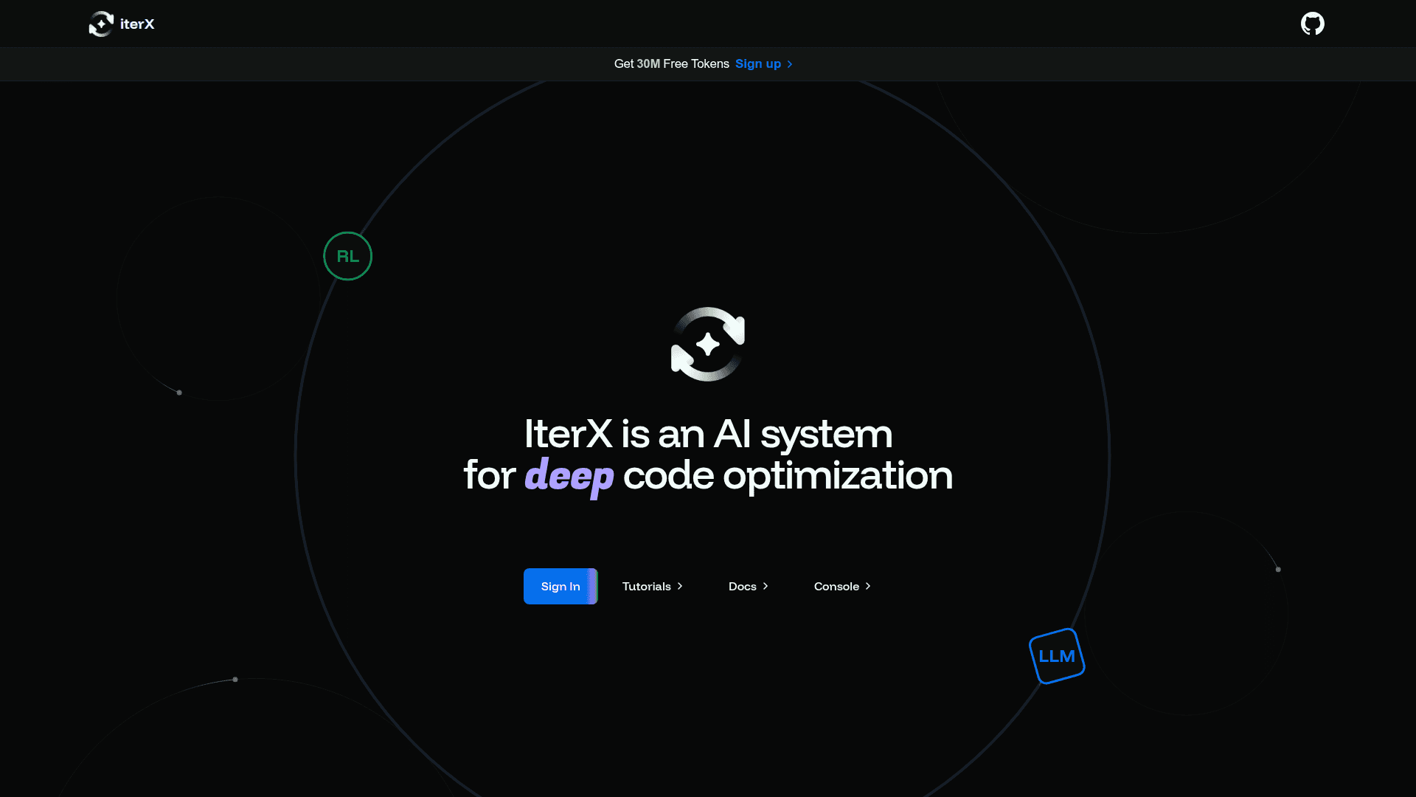
Task: Click the iterX wordmark text
Action: pos(137,24)
